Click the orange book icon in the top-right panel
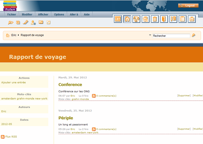203x144 pixels. click(x=164, y=19)
